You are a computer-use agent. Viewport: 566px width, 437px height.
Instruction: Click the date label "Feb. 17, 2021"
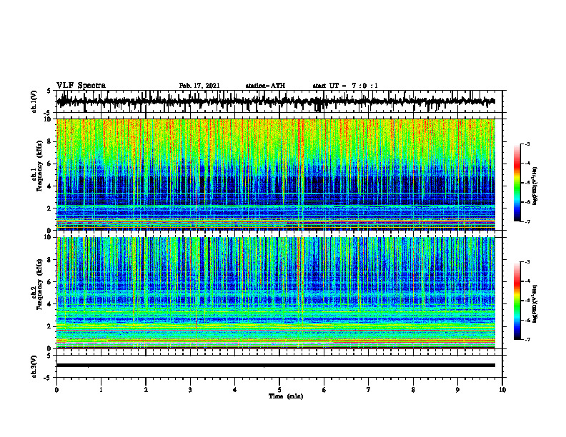(199, 86)
